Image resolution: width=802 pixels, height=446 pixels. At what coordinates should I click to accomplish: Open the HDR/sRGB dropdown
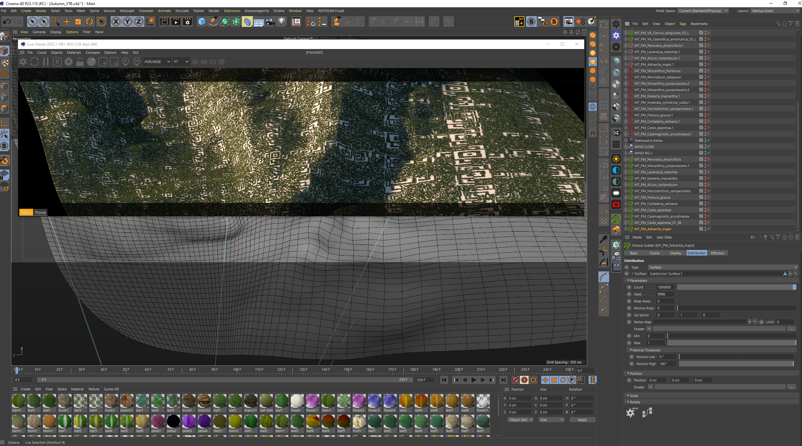157,62
